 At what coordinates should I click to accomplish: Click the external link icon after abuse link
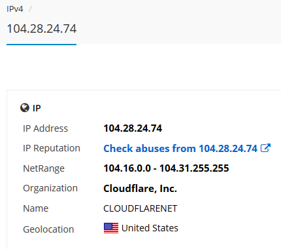[x=265, y=148]
